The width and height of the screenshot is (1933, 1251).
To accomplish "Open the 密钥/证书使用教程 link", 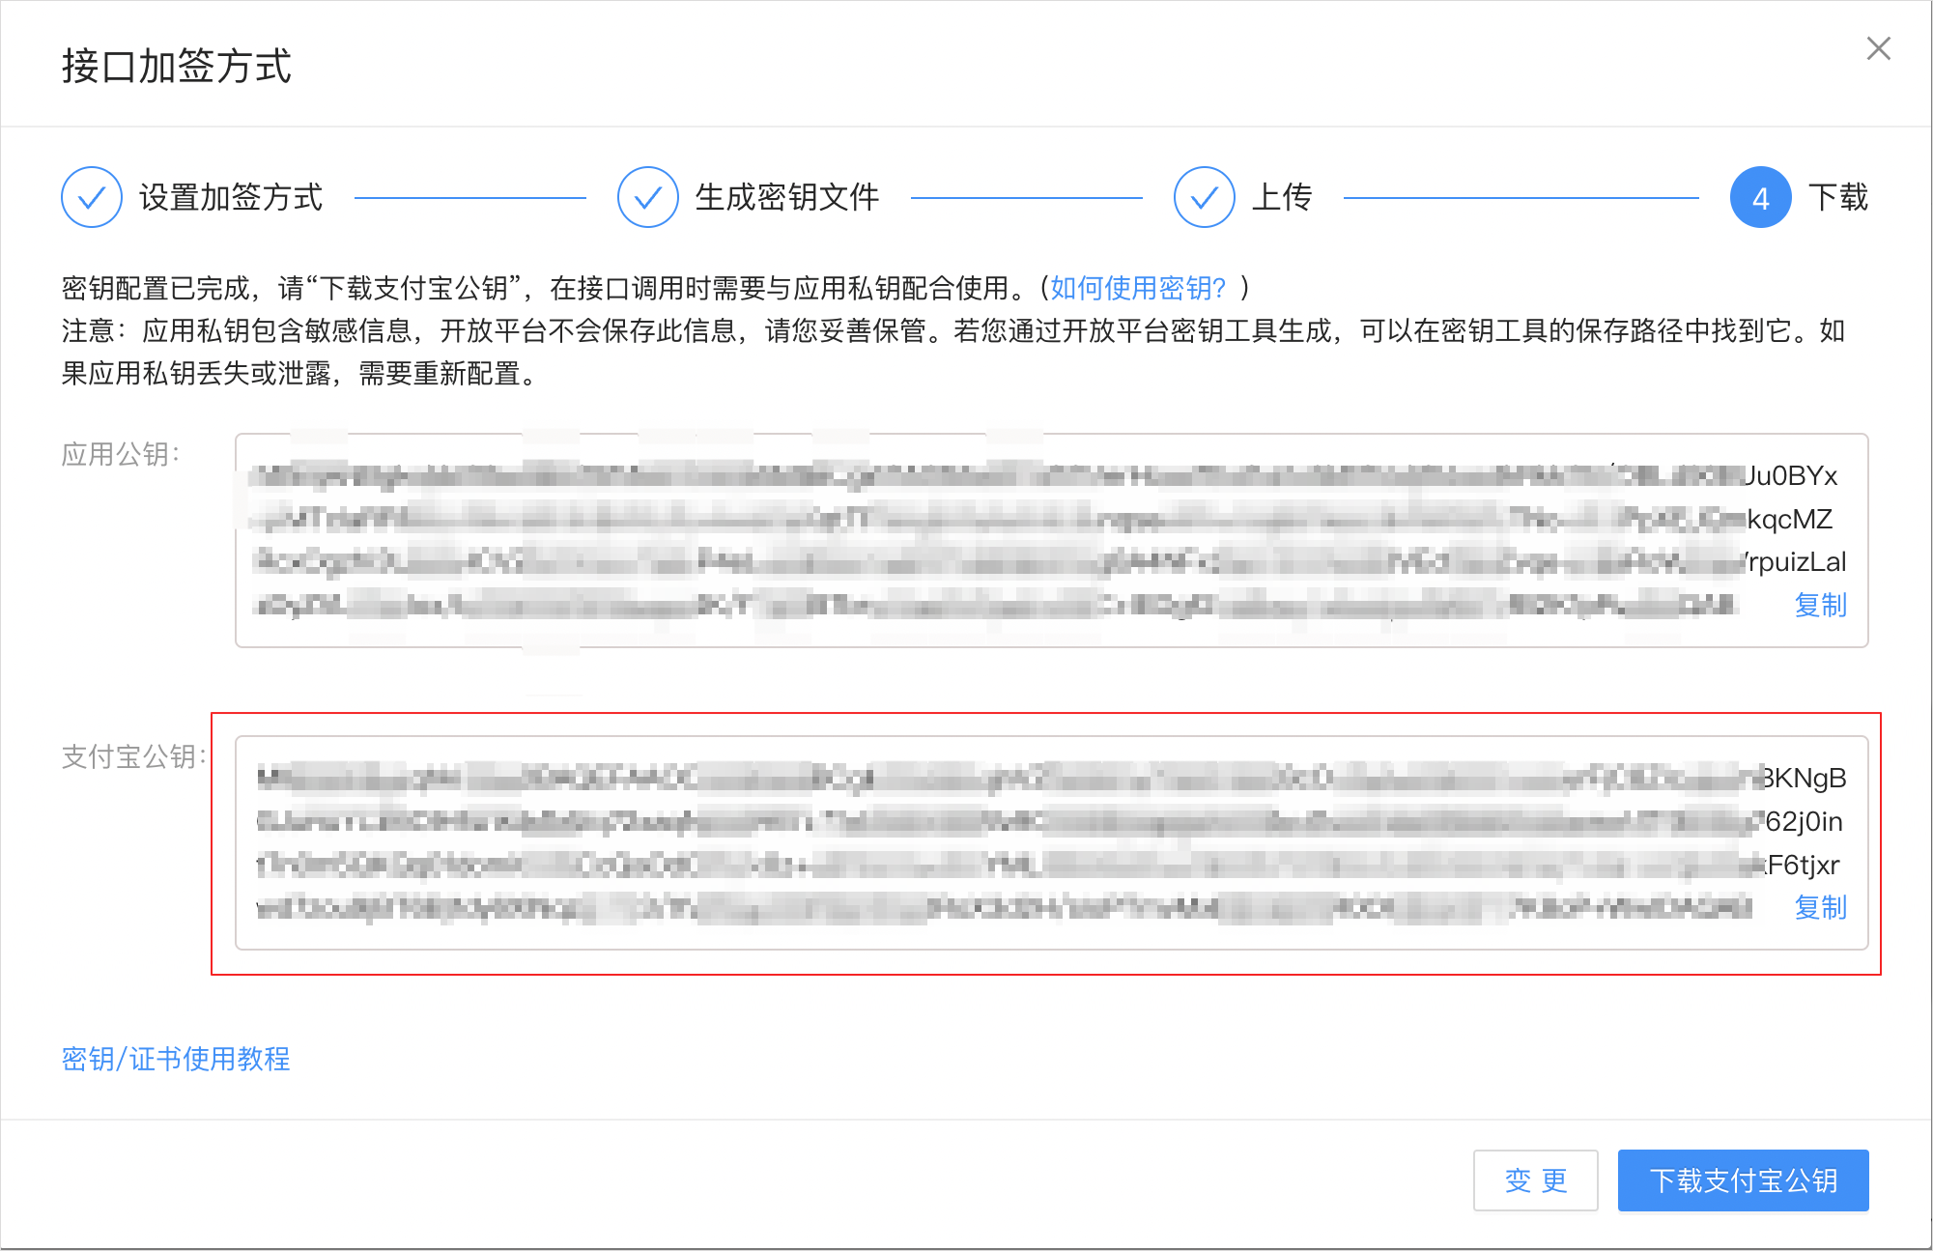I will click(x=176, y=1059).
